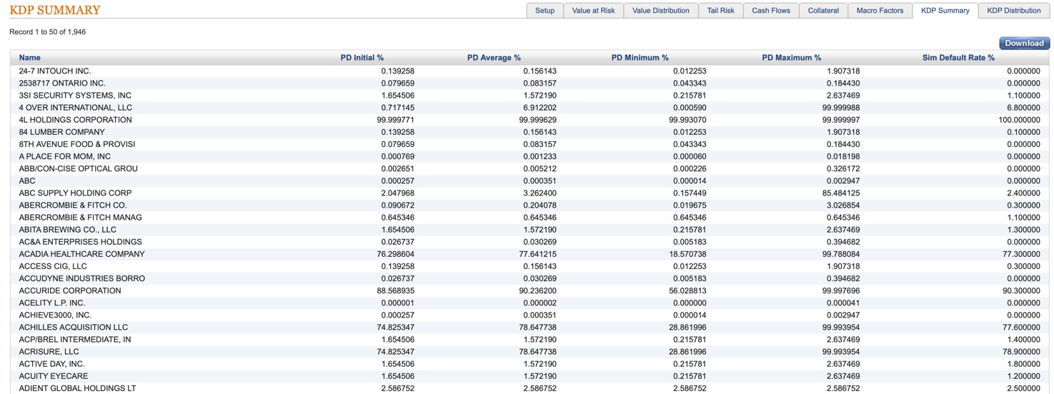This screenshot has width=1054, height=394.
Task: Click ACELITY L.P. PD Maximum 0.000041
Action: [843, 303]
